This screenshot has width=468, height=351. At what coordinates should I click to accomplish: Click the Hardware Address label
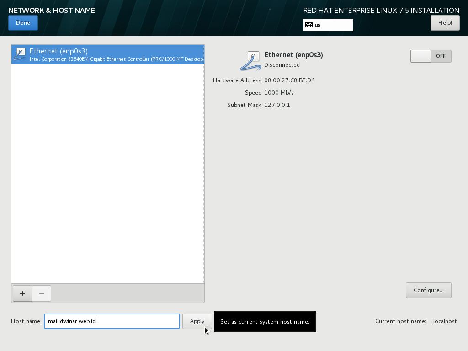(237, 80)
